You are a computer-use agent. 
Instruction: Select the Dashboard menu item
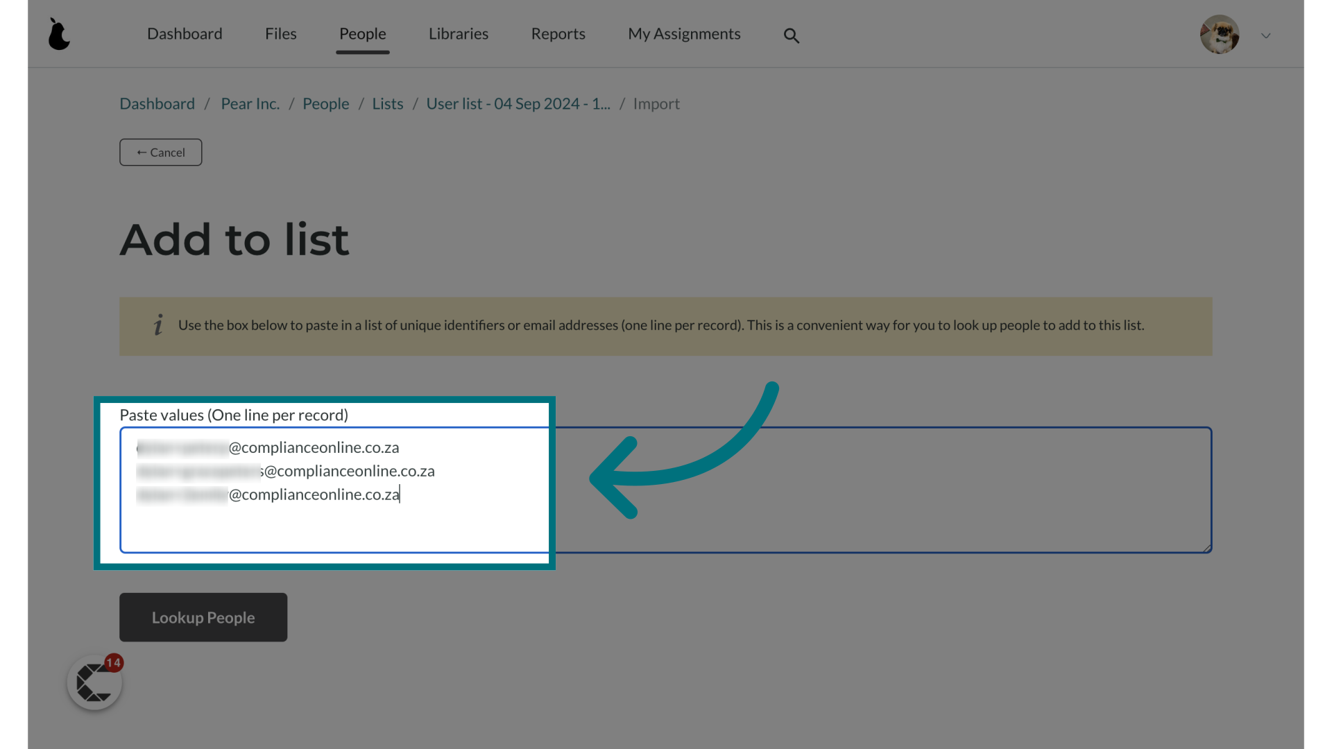click(x=185, y=34)
